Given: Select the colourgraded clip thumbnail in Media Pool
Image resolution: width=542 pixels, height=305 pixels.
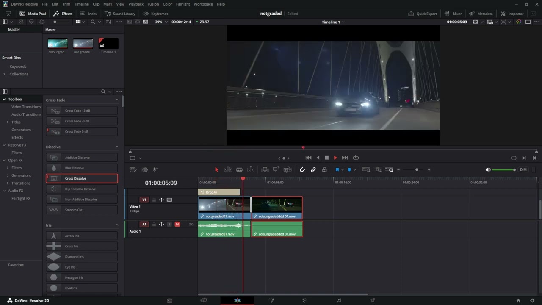Looking at the screenshot, I should [58, 43].
